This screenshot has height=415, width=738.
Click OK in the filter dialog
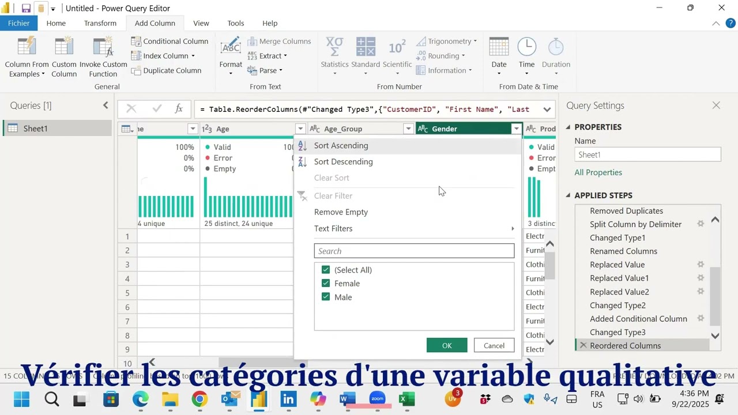point(447,345)
